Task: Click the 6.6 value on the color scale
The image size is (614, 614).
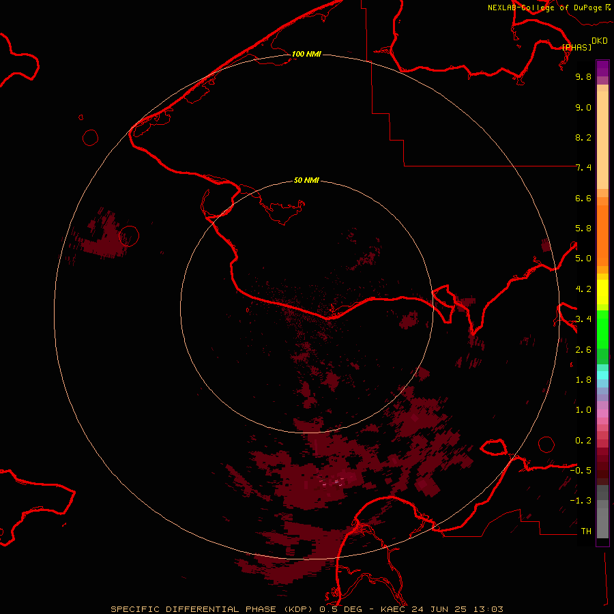Action: [x=583, y=198]
